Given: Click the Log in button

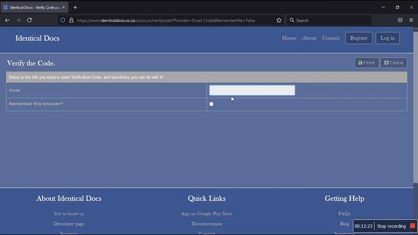Looking at the screenshot, I should (387, 38).
